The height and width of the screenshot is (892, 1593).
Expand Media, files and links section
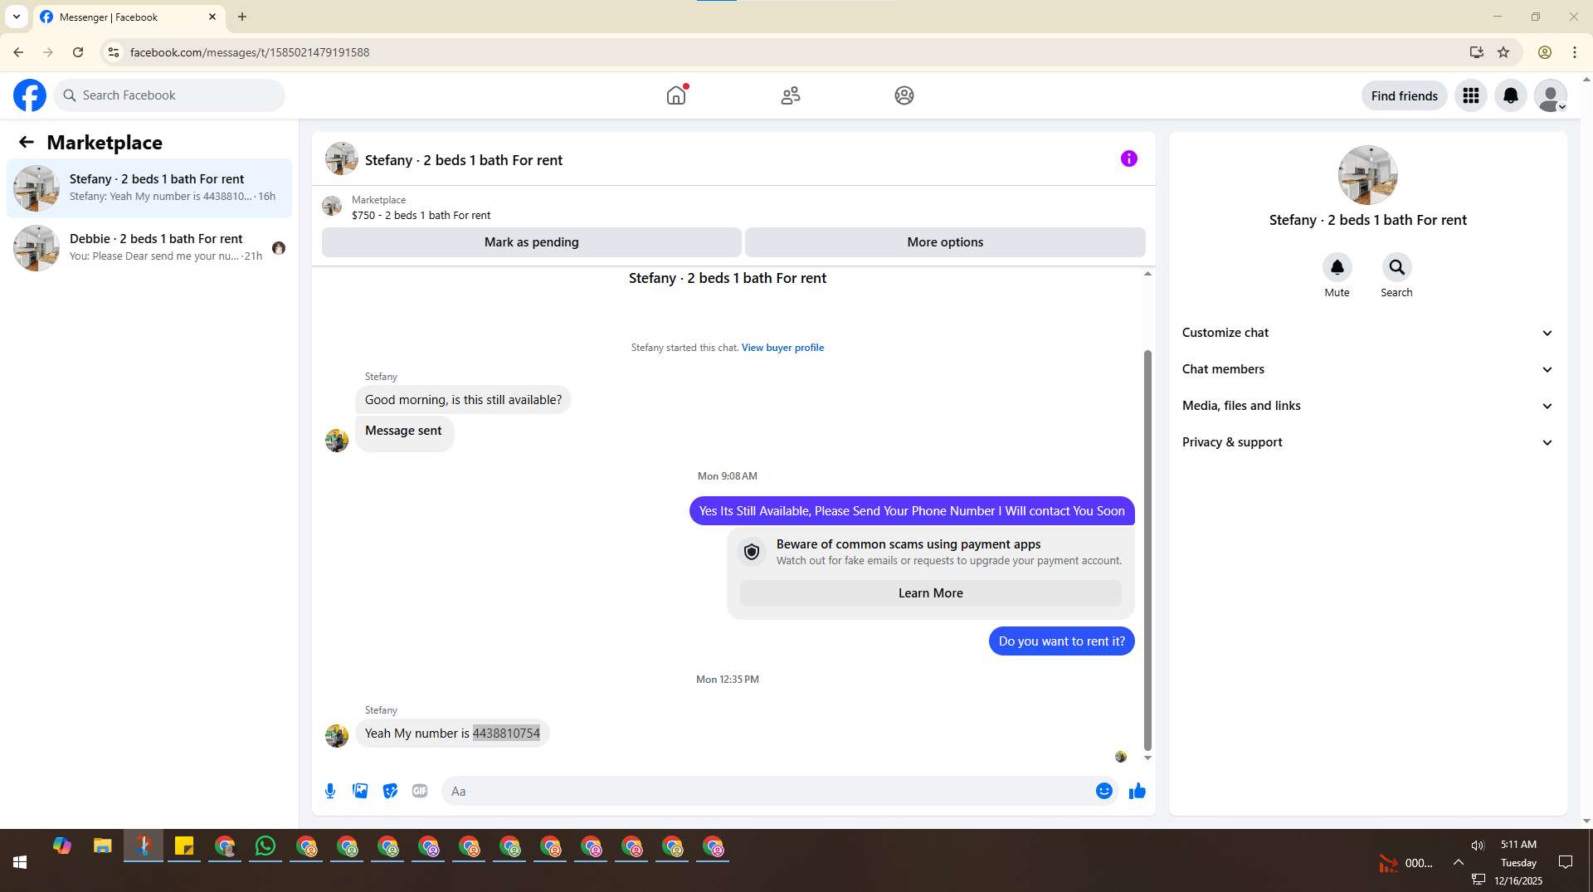[1367, 406]
